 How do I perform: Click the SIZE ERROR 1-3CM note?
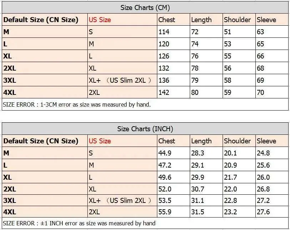click(77, 104)
